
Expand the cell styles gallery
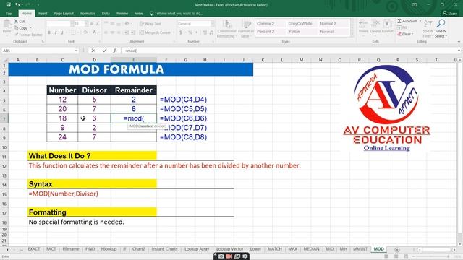coord(352,35)
